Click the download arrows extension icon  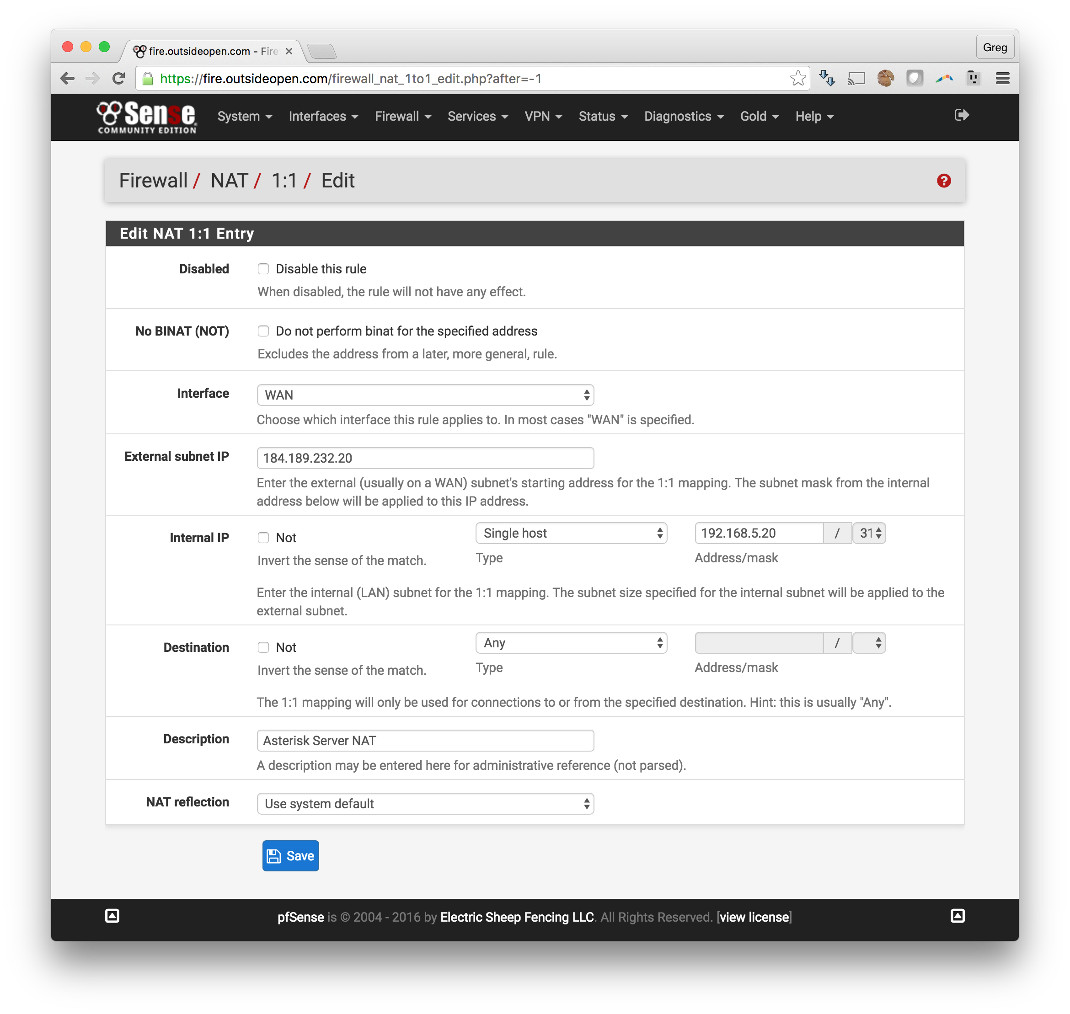[x=827, y=78]
